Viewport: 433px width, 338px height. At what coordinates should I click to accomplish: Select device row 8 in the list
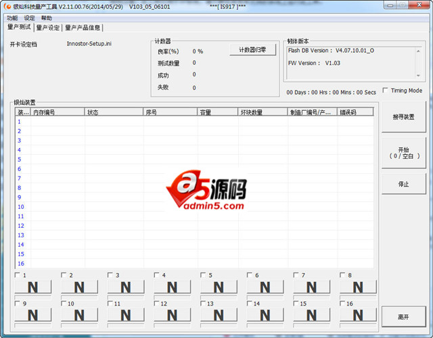pos(194,188)
